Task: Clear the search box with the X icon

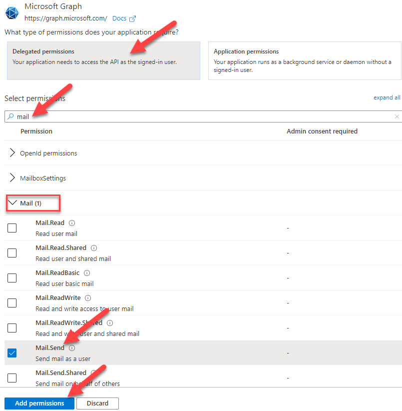Action: point(397,116)
